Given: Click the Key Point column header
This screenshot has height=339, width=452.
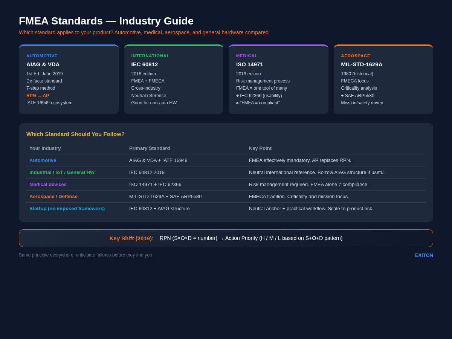Looking at the screenshot, I should pos(260,148).
